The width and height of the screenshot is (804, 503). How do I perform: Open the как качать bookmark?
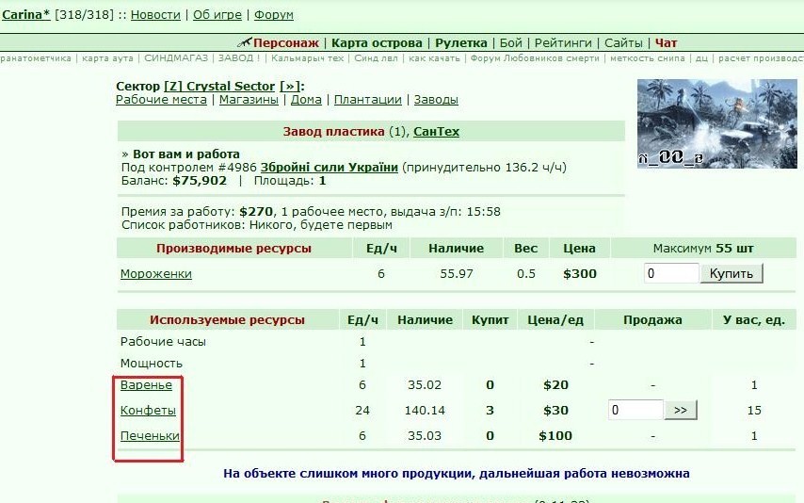434,58
